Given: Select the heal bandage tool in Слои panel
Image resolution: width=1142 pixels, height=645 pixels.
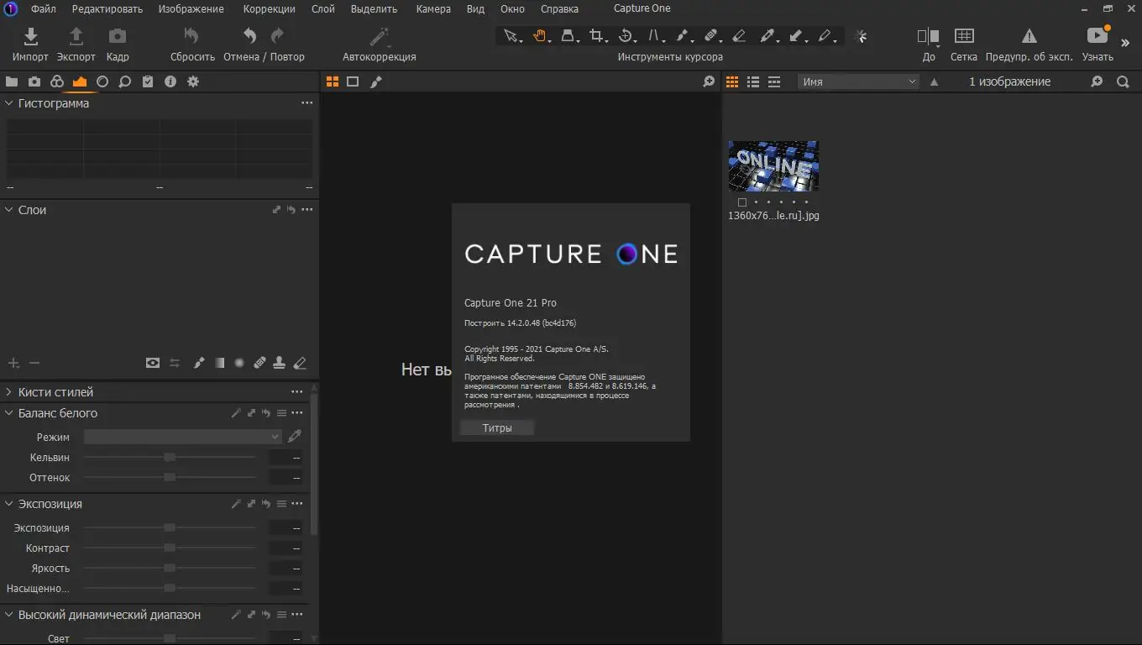Looking at the screenshot, I should (x=259, y=363).
